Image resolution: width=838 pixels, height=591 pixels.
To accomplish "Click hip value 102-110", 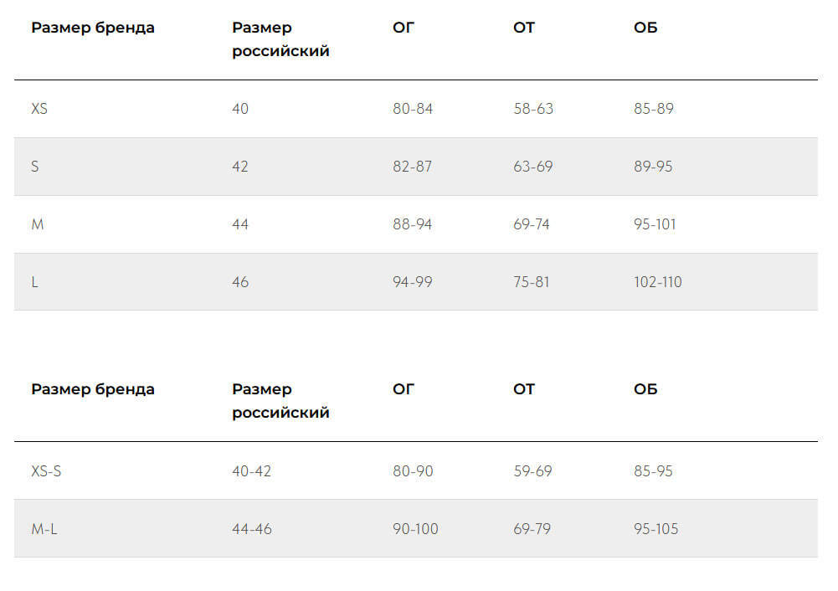I will click(658, 282).
